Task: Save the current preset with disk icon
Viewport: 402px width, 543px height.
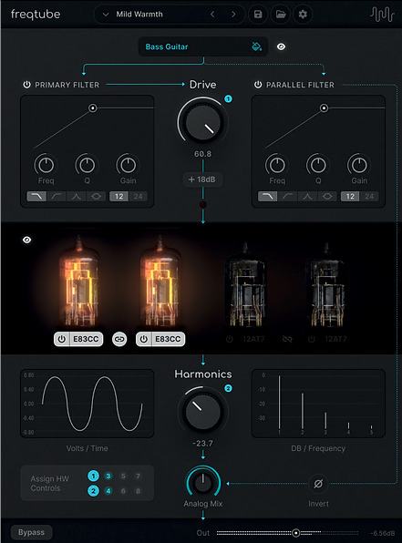Action: tap(258, 15)
